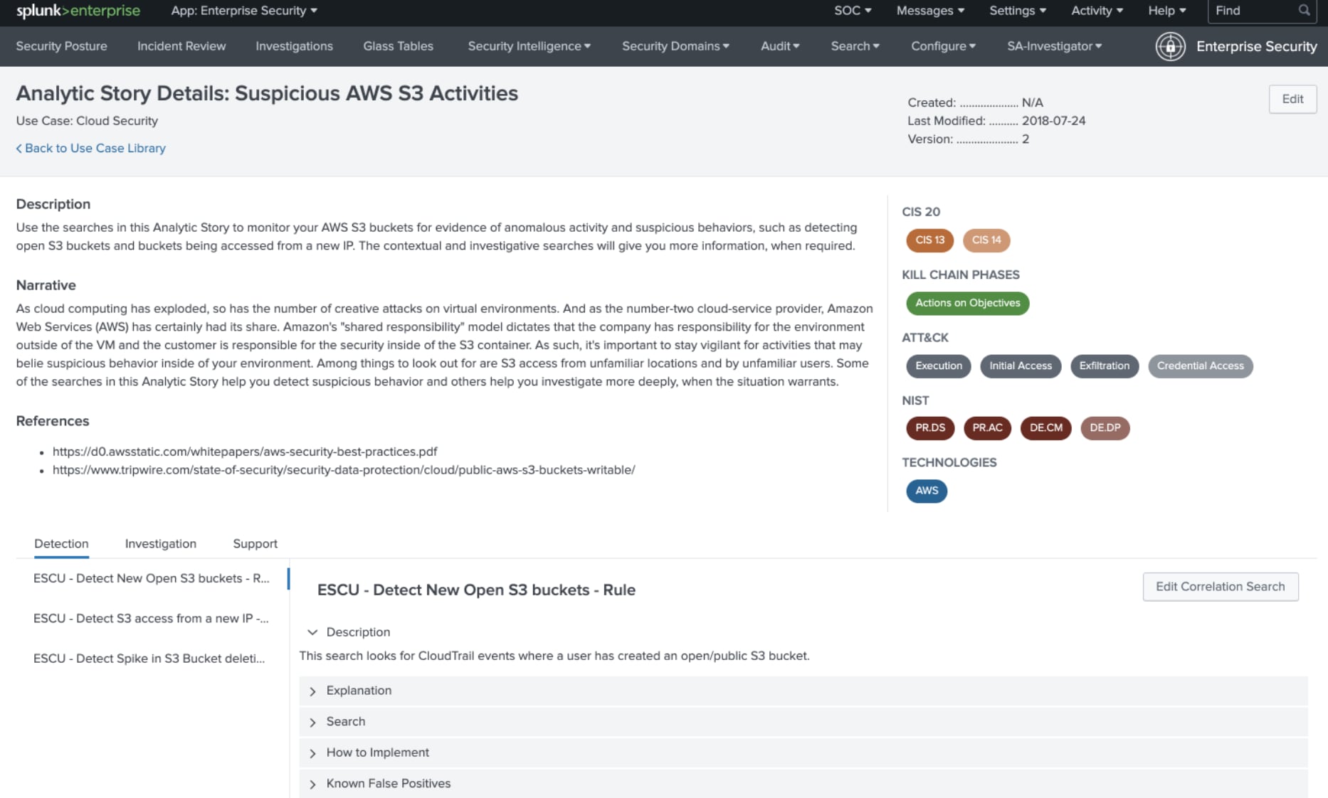
Task: Click the Last Modified 2018-07-24 value
Action: pyautogui.click(x=1053, y=121)
